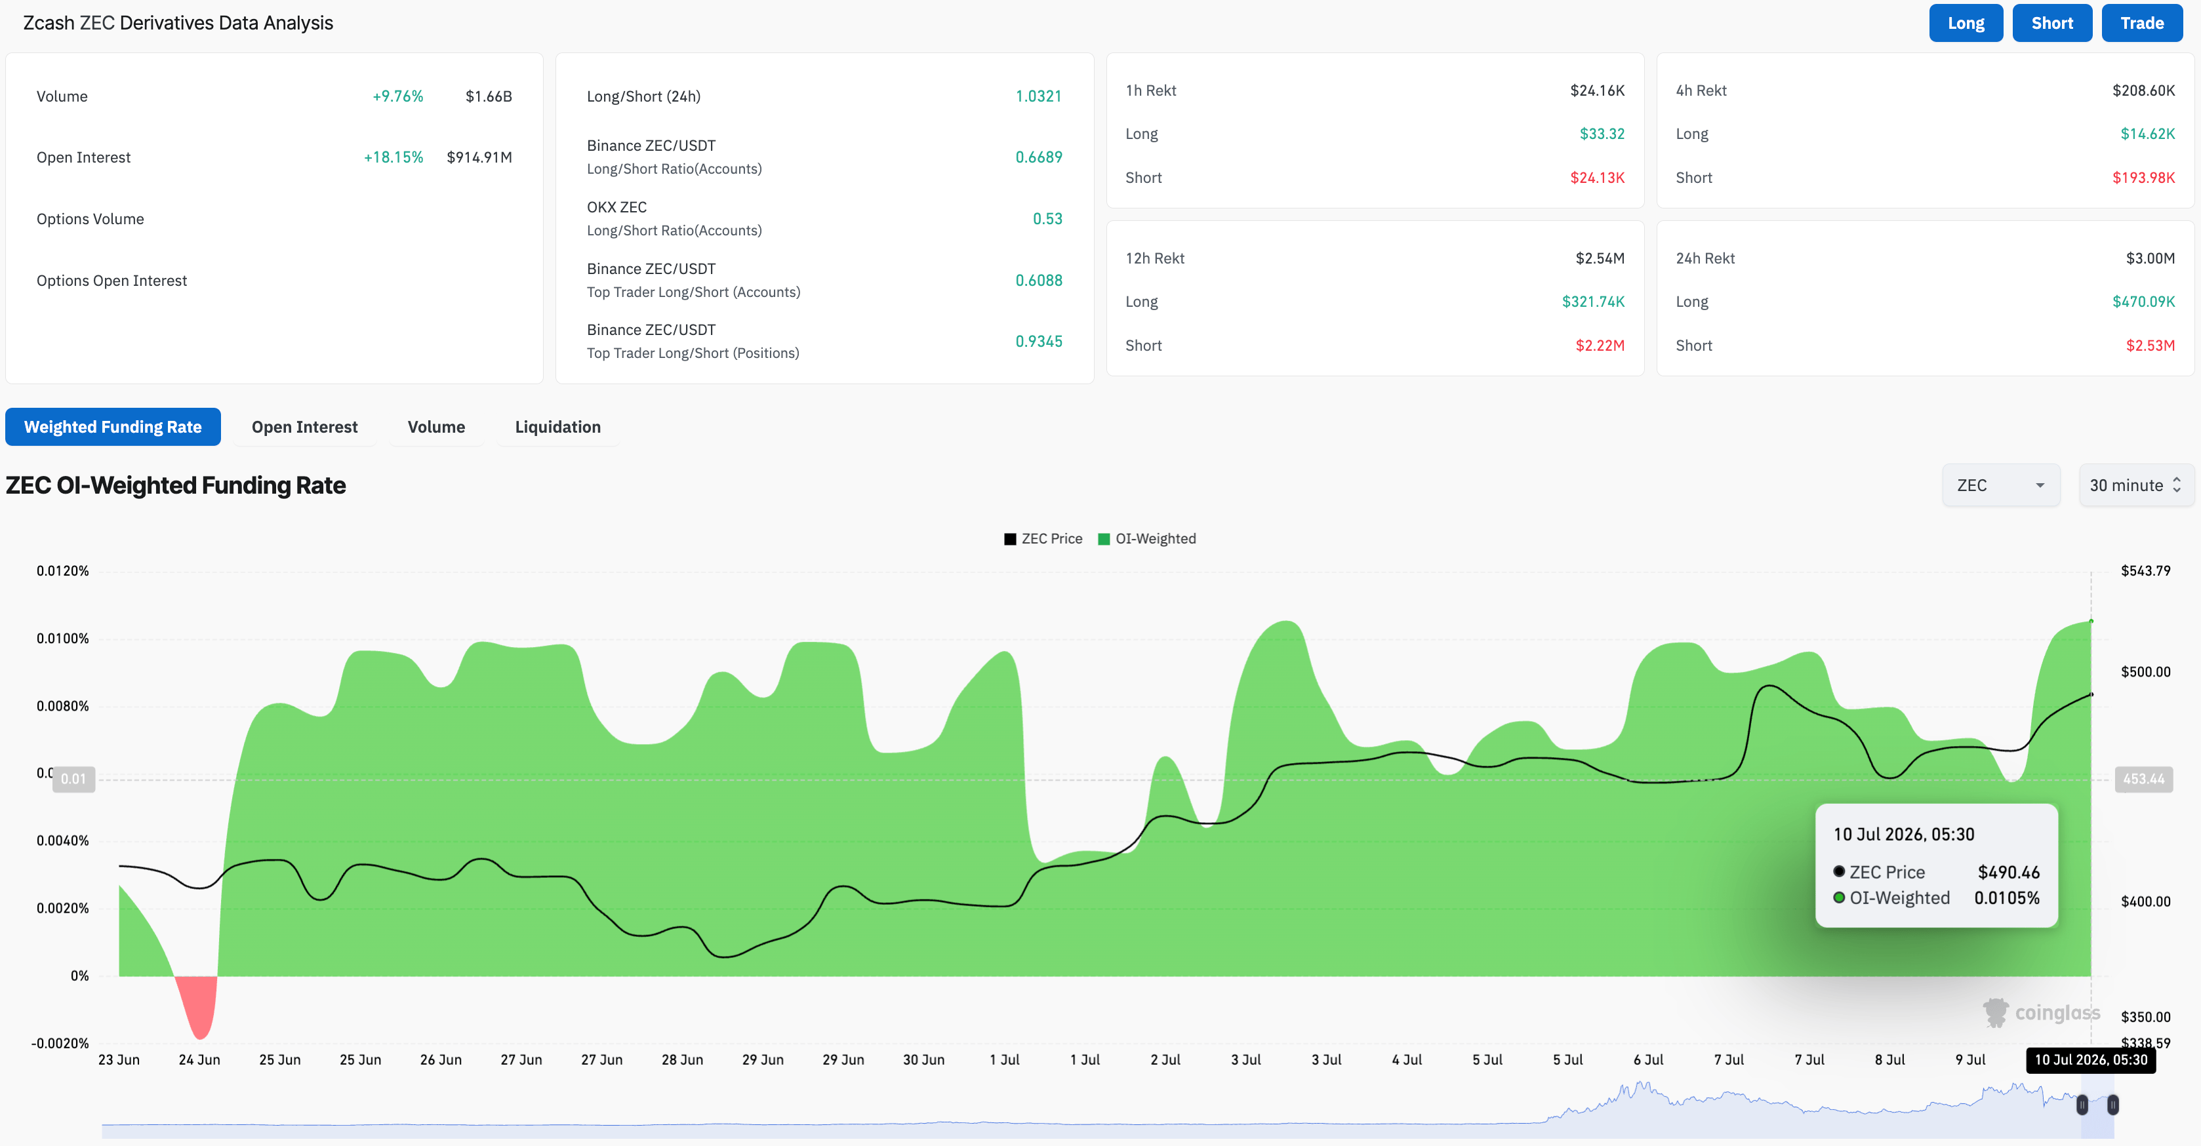Switch to the Open Interest tab

click(304, 427)
